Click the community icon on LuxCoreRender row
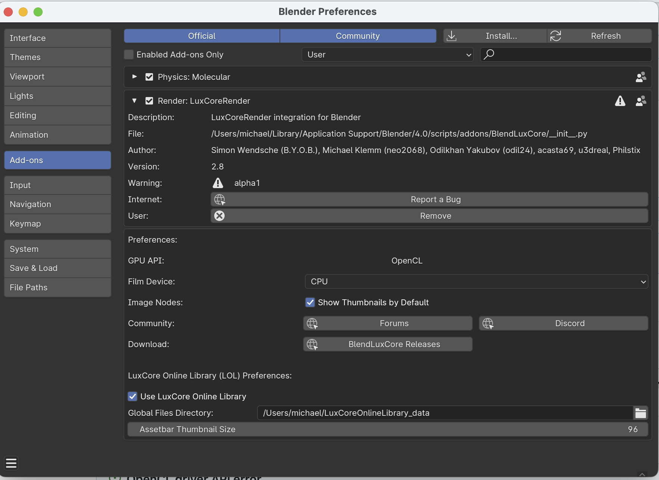 click(641, 101)
